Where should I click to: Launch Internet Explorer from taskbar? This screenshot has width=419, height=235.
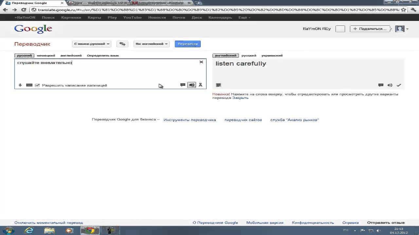(29, 230)
